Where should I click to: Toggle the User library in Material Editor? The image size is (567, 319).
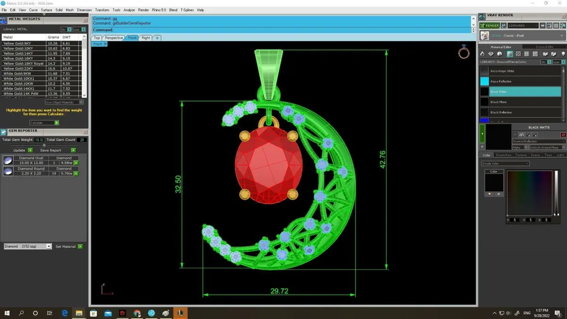point(559,62)
